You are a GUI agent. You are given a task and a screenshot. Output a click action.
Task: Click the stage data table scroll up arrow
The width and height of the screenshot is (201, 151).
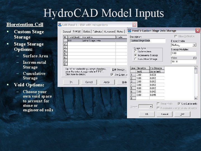[196, 68]
